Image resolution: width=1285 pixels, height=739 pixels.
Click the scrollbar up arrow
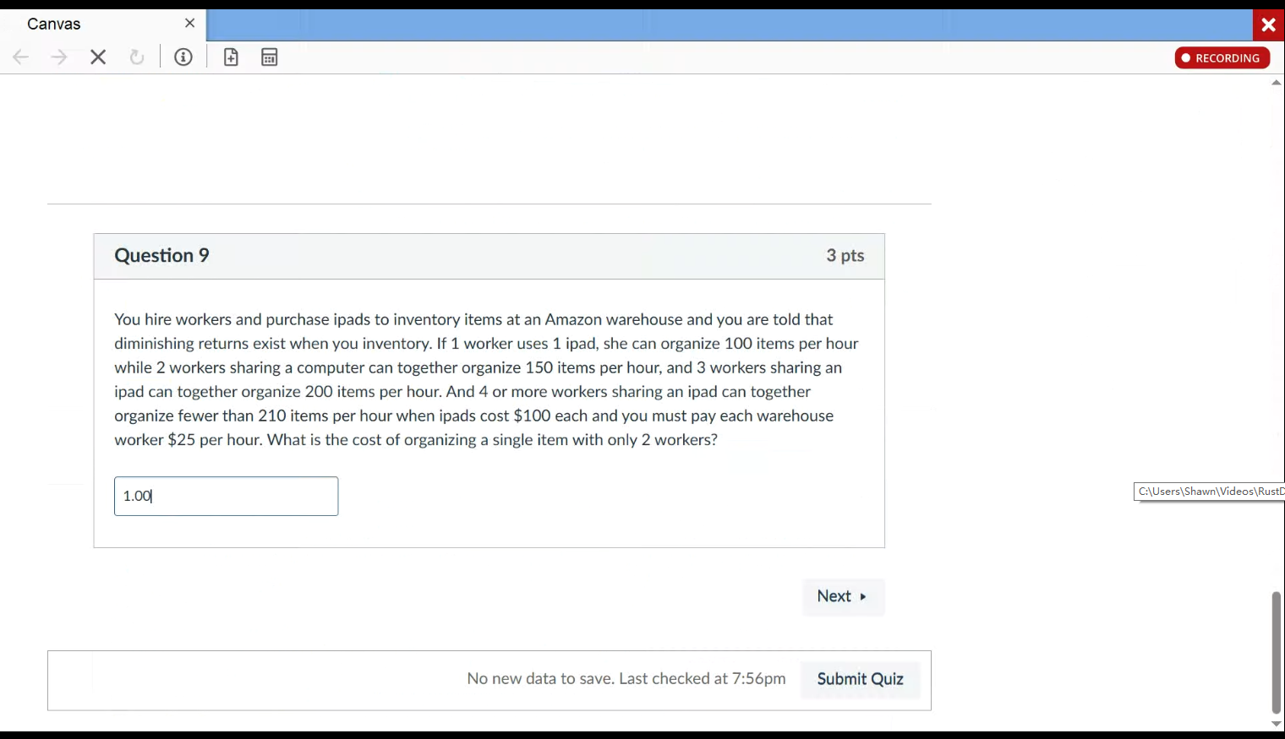(x=1277, y=83)
